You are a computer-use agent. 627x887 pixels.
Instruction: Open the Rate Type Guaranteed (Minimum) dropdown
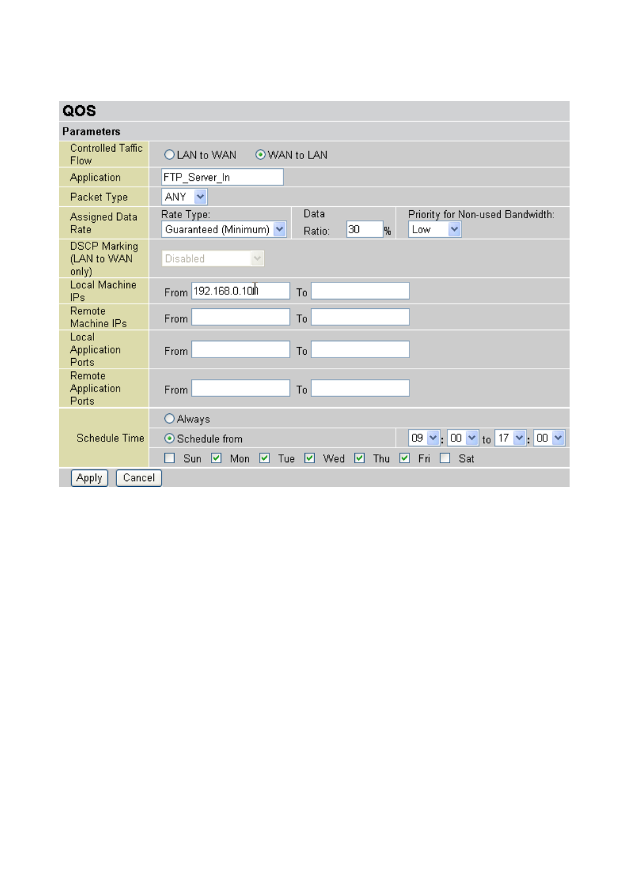pos(223,229)
